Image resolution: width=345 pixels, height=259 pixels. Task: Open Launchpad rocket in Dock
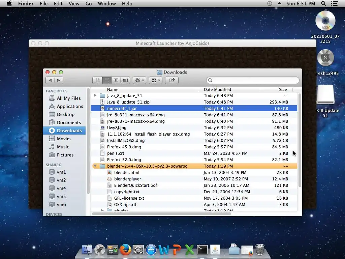point(100,250)
